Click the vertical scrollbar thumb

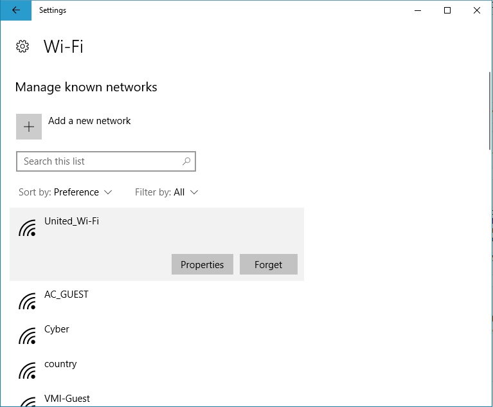point(490,111)
